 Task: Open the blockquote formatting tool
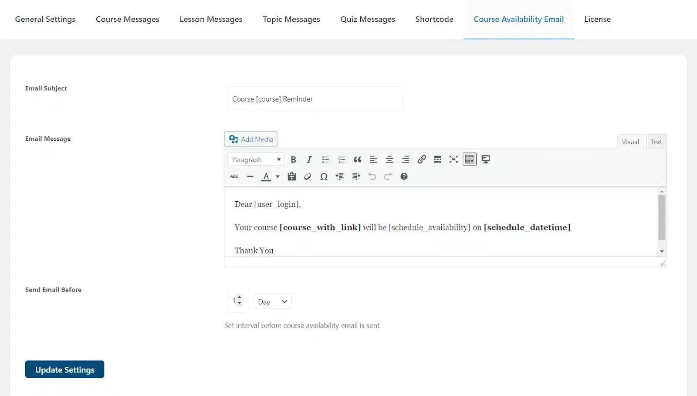tap(357, 159)
